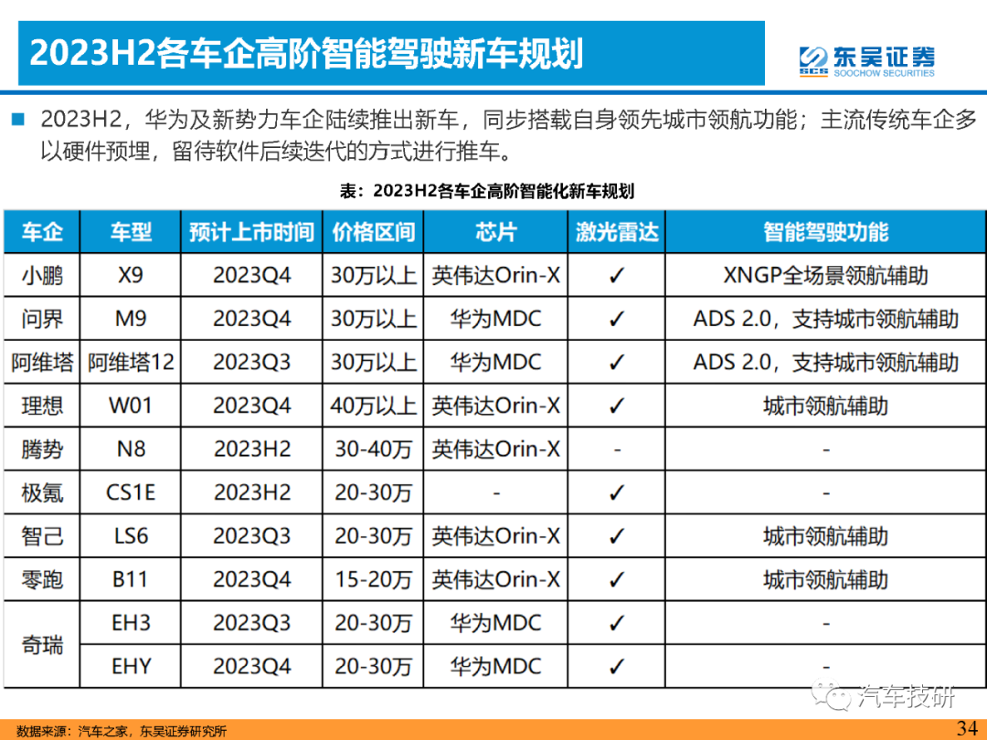Click the "问界" carmaker cell
The width and height of the screenshot is (987, 740).
click(x=42, y=319)
